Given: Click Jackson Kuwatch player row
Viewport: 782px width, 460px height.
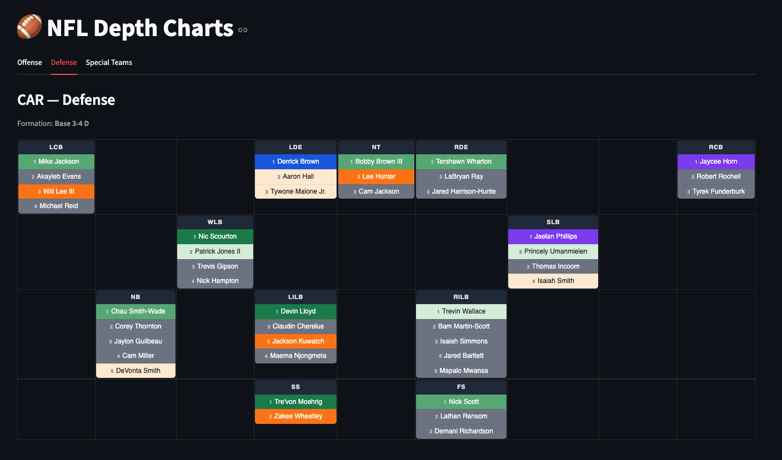Looking at the screenshot, I should (295, 341).
